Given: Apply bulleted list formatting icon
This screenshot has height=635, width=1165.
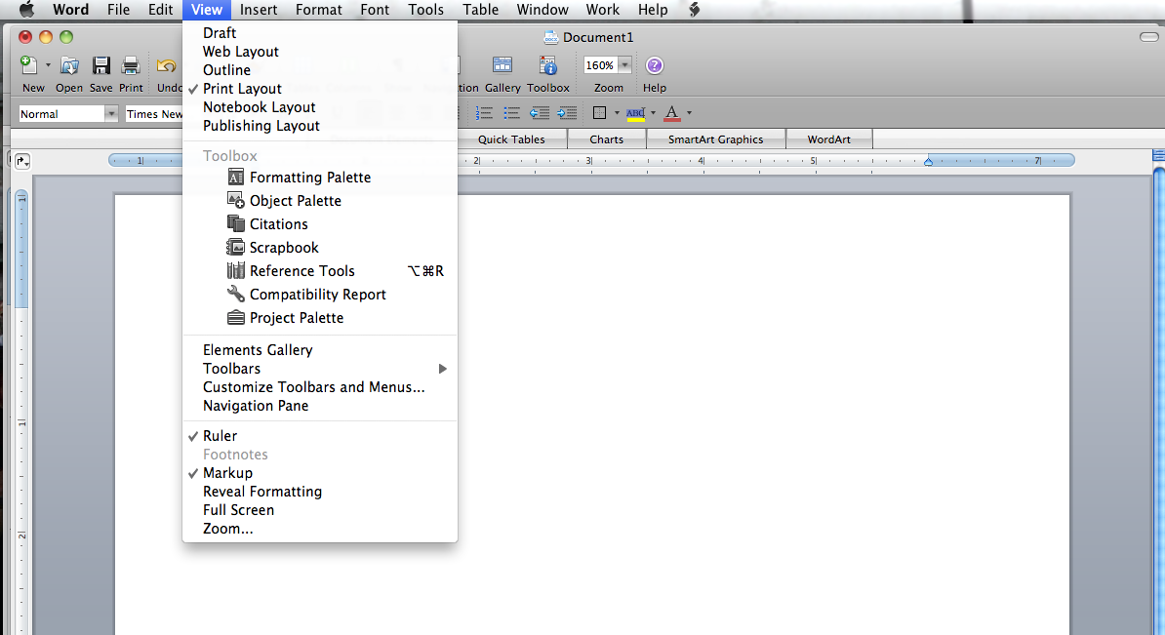Looking at the screenshot, I should 512,113.
